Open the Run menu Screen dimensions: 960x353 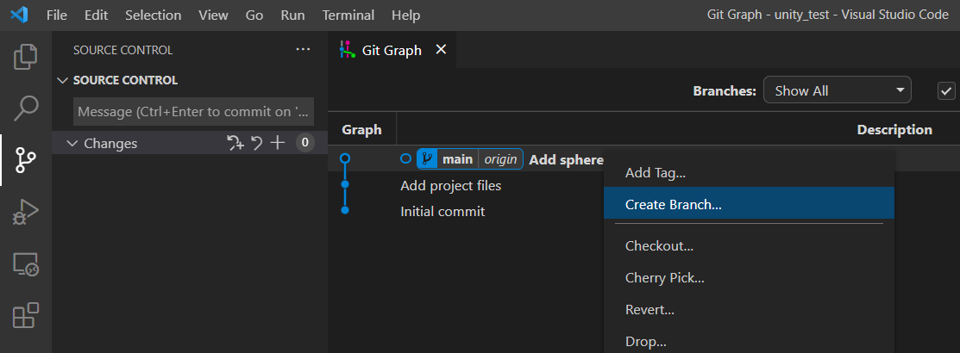(x=292, y=15)
